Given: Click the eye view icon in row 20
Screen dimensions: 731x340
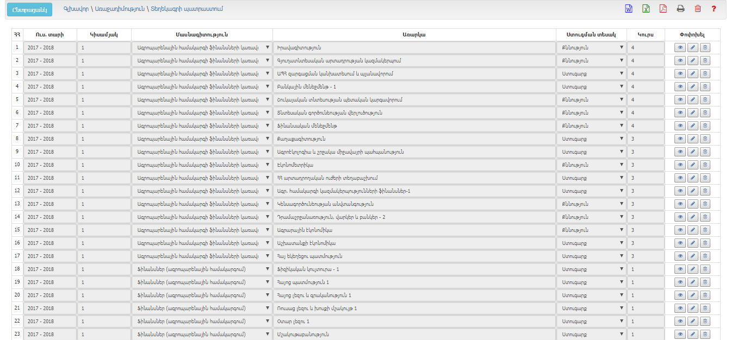Looking at the screenshot, I should coord(680,295).
